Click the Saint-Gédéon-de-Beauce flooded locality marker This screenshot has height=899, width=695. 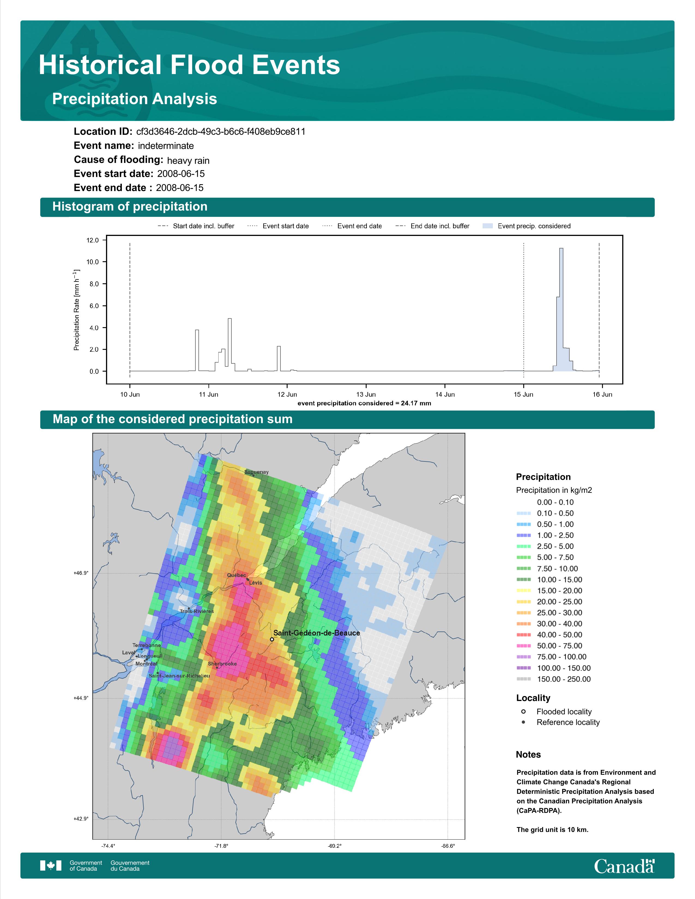pos(272,639)
